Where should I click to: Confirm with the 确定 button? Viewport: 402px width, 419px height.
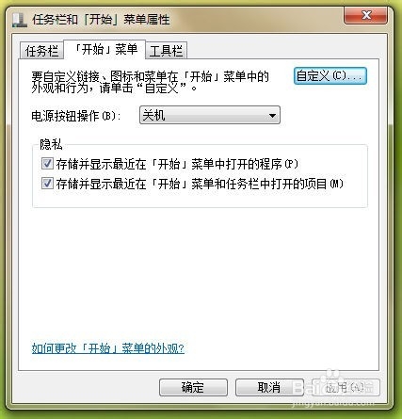(193, 387)
